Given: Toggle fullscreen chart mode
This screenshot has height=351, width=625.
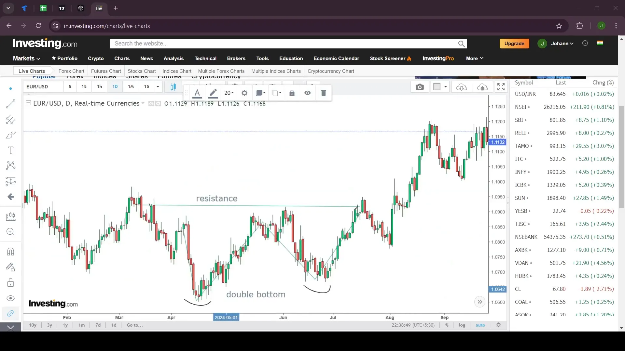Looking at the screenshot, I should [x=501, y=87].
